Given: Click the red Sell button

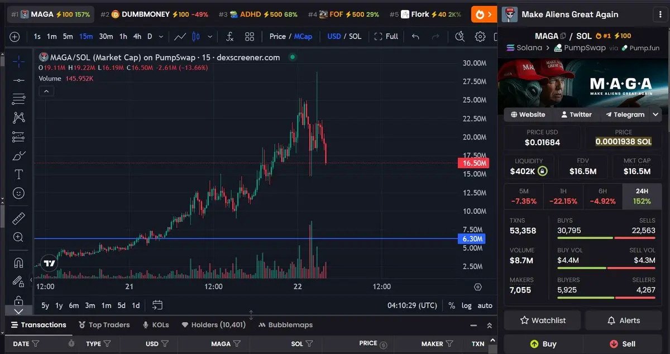Looking at the screenshot, I should click(624, 344).
